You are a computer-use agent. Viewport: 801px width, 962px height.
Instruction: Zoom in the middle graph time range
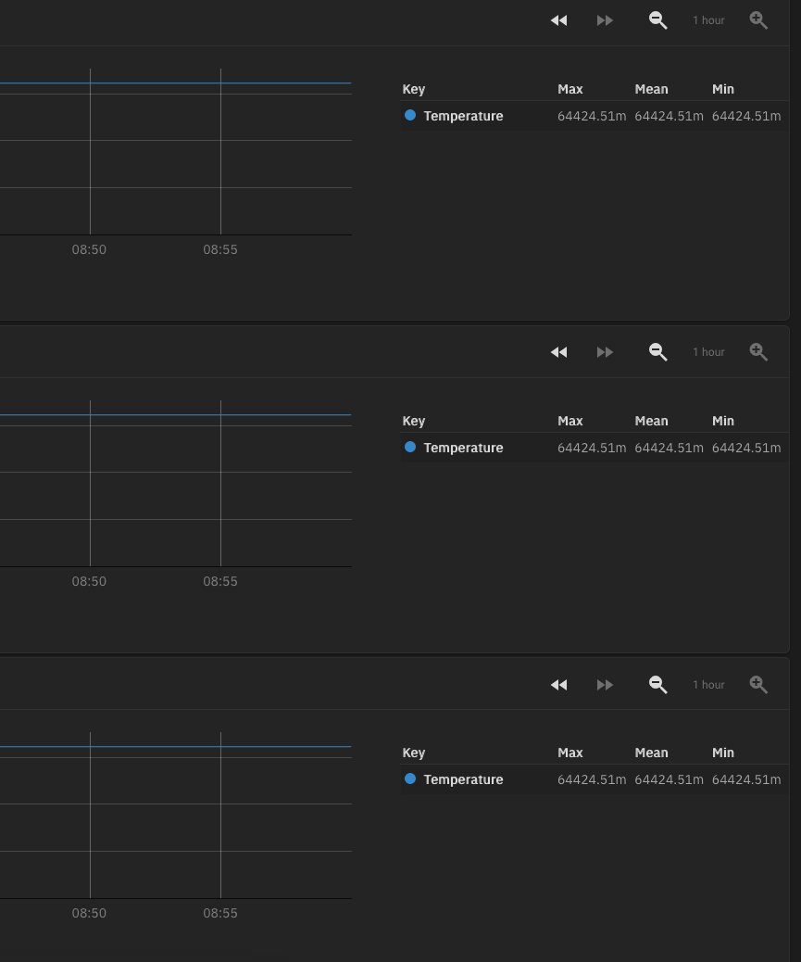point(758,352)
